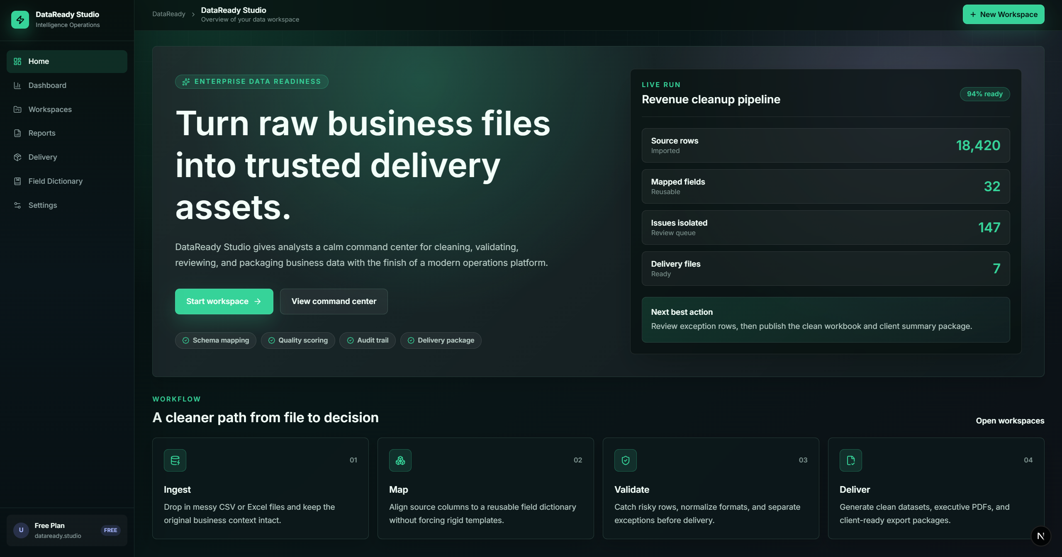Screen dimensions: 1062x557
Task: Open the Home menu item
Action: point(67,61)
